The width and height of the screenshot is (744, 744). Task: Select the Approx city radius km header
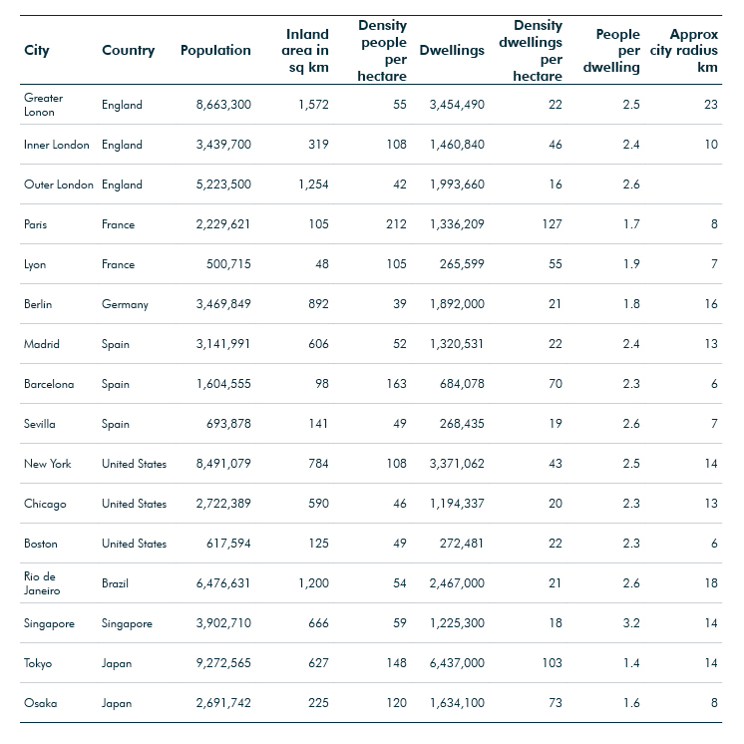684,50
